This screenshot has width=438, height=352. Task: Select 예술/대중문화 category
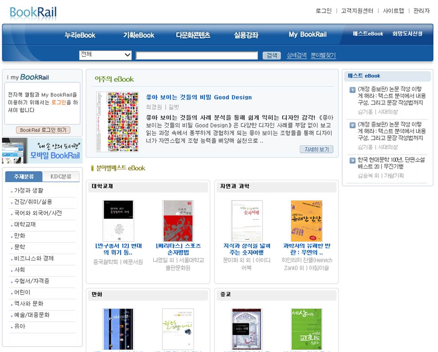tap(32, 315)
